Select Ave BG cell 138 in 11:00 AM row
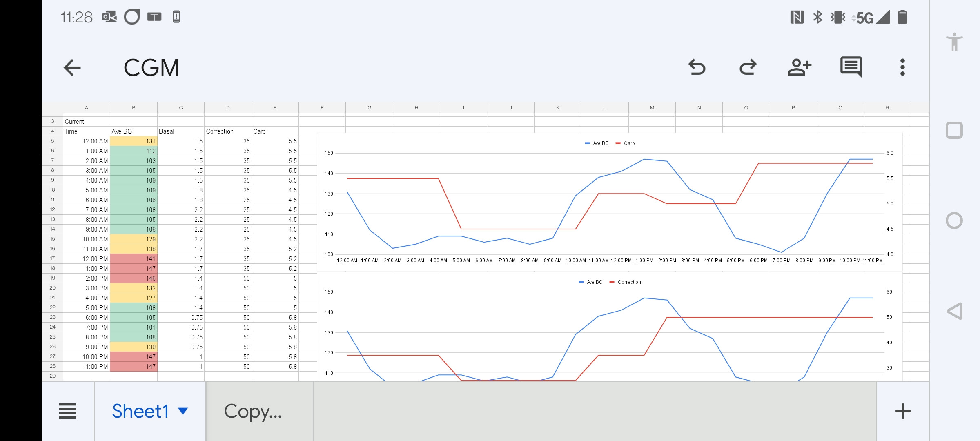 134,249
